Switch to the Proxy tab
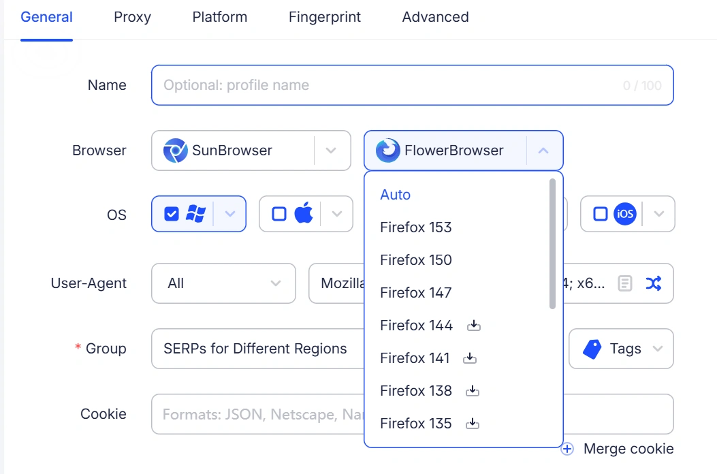The width and height of the screenshot is (717, 474). click(x=132, y=17)
